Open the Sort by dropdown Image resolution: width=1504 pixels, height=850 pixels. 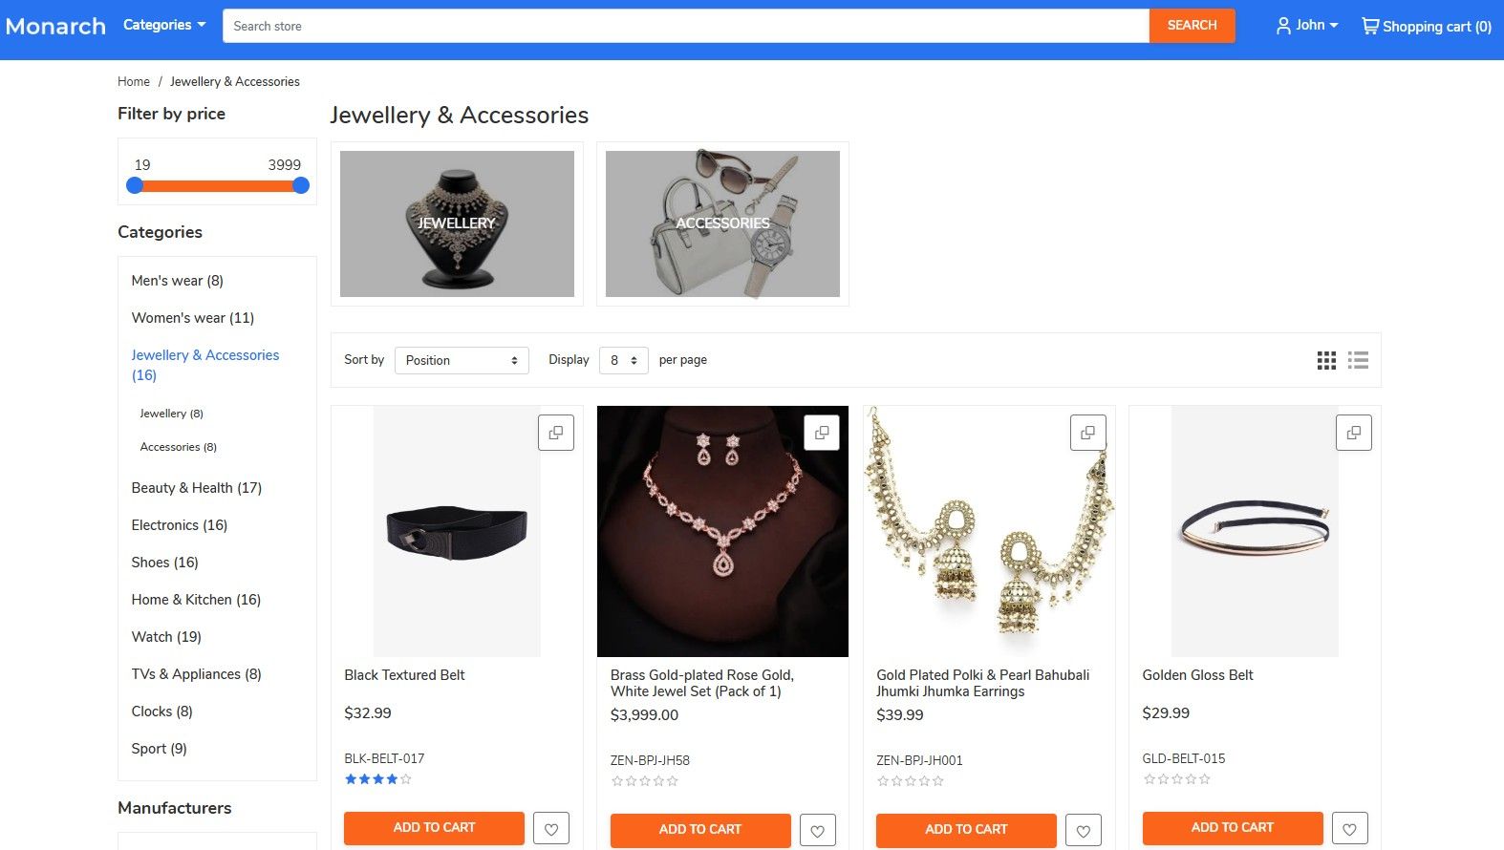point(462,360)
